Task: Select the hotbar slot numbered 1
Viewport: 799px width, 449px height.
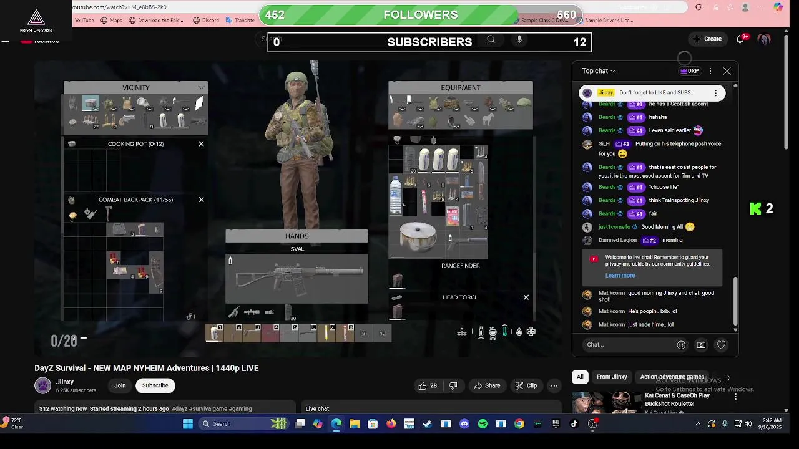Action: click(x=215, y=333)
